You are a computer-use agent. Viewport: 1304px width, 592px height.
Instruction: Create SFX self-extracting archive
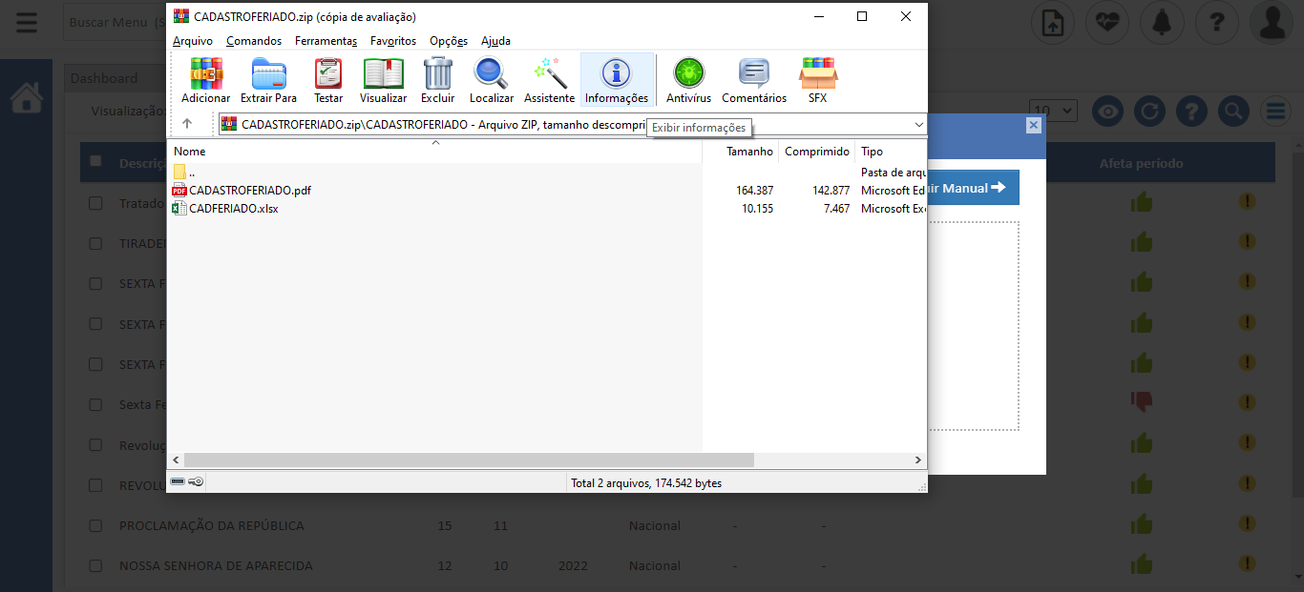(817, 80)
